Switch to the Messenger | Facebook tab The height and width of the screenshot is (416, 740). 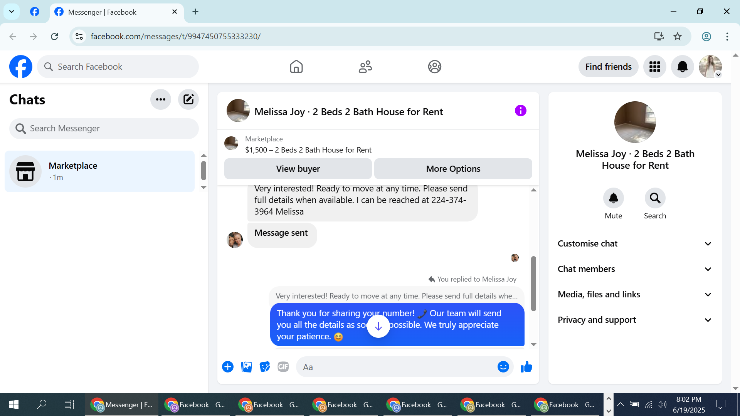click(116, 12)
